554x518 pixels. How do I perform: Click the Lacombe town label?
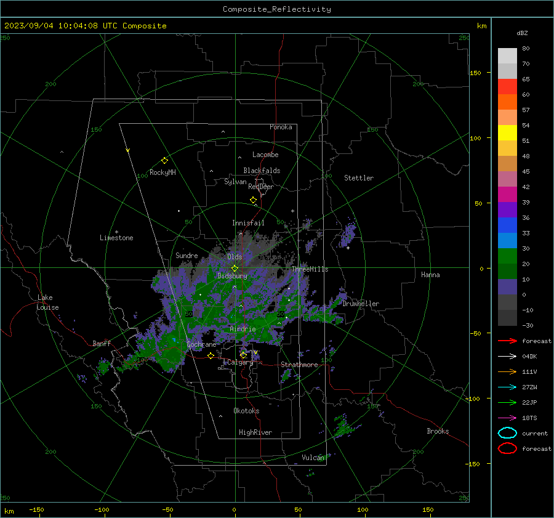pyautogui.click(x=265, y=155)
